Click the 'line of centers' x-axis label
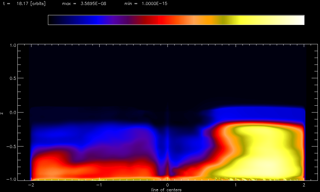This screenshot has height=192, width=320. point(166,190)
